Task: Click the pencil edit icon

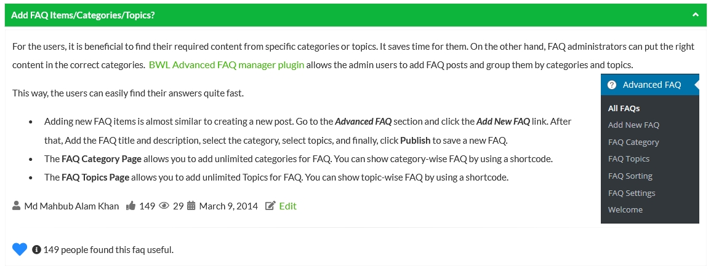Action: pos(270,206)
